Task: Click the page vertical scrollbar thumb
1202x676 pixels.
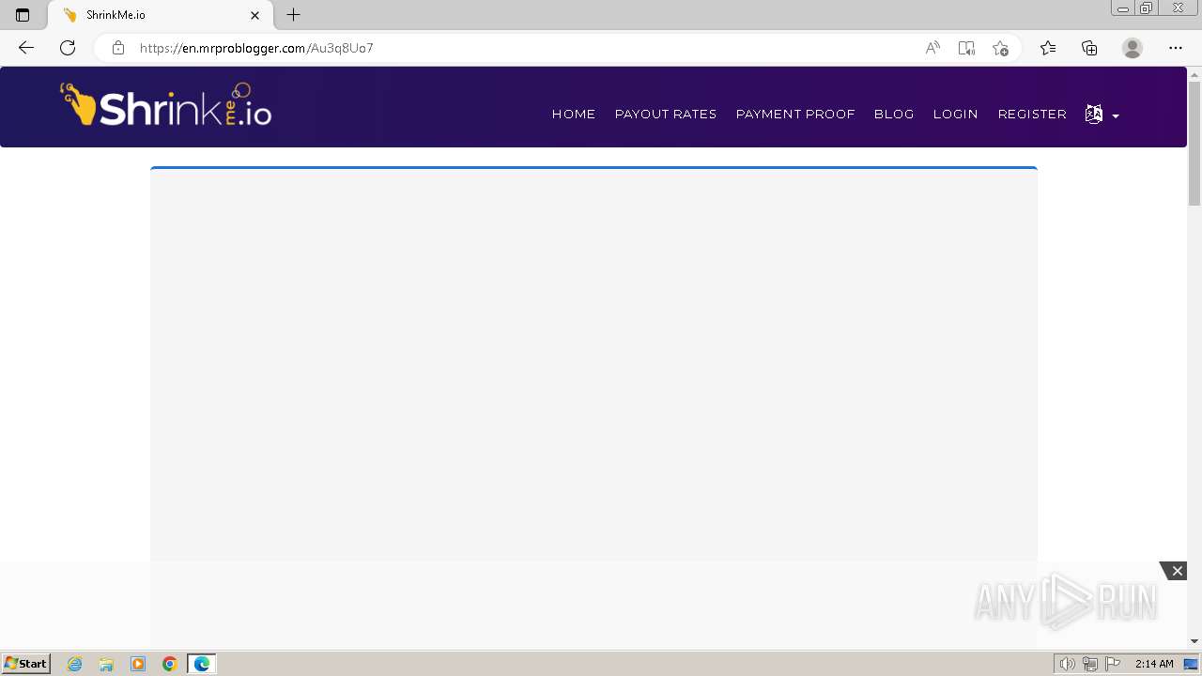Action: click(x=1194, y=143)
